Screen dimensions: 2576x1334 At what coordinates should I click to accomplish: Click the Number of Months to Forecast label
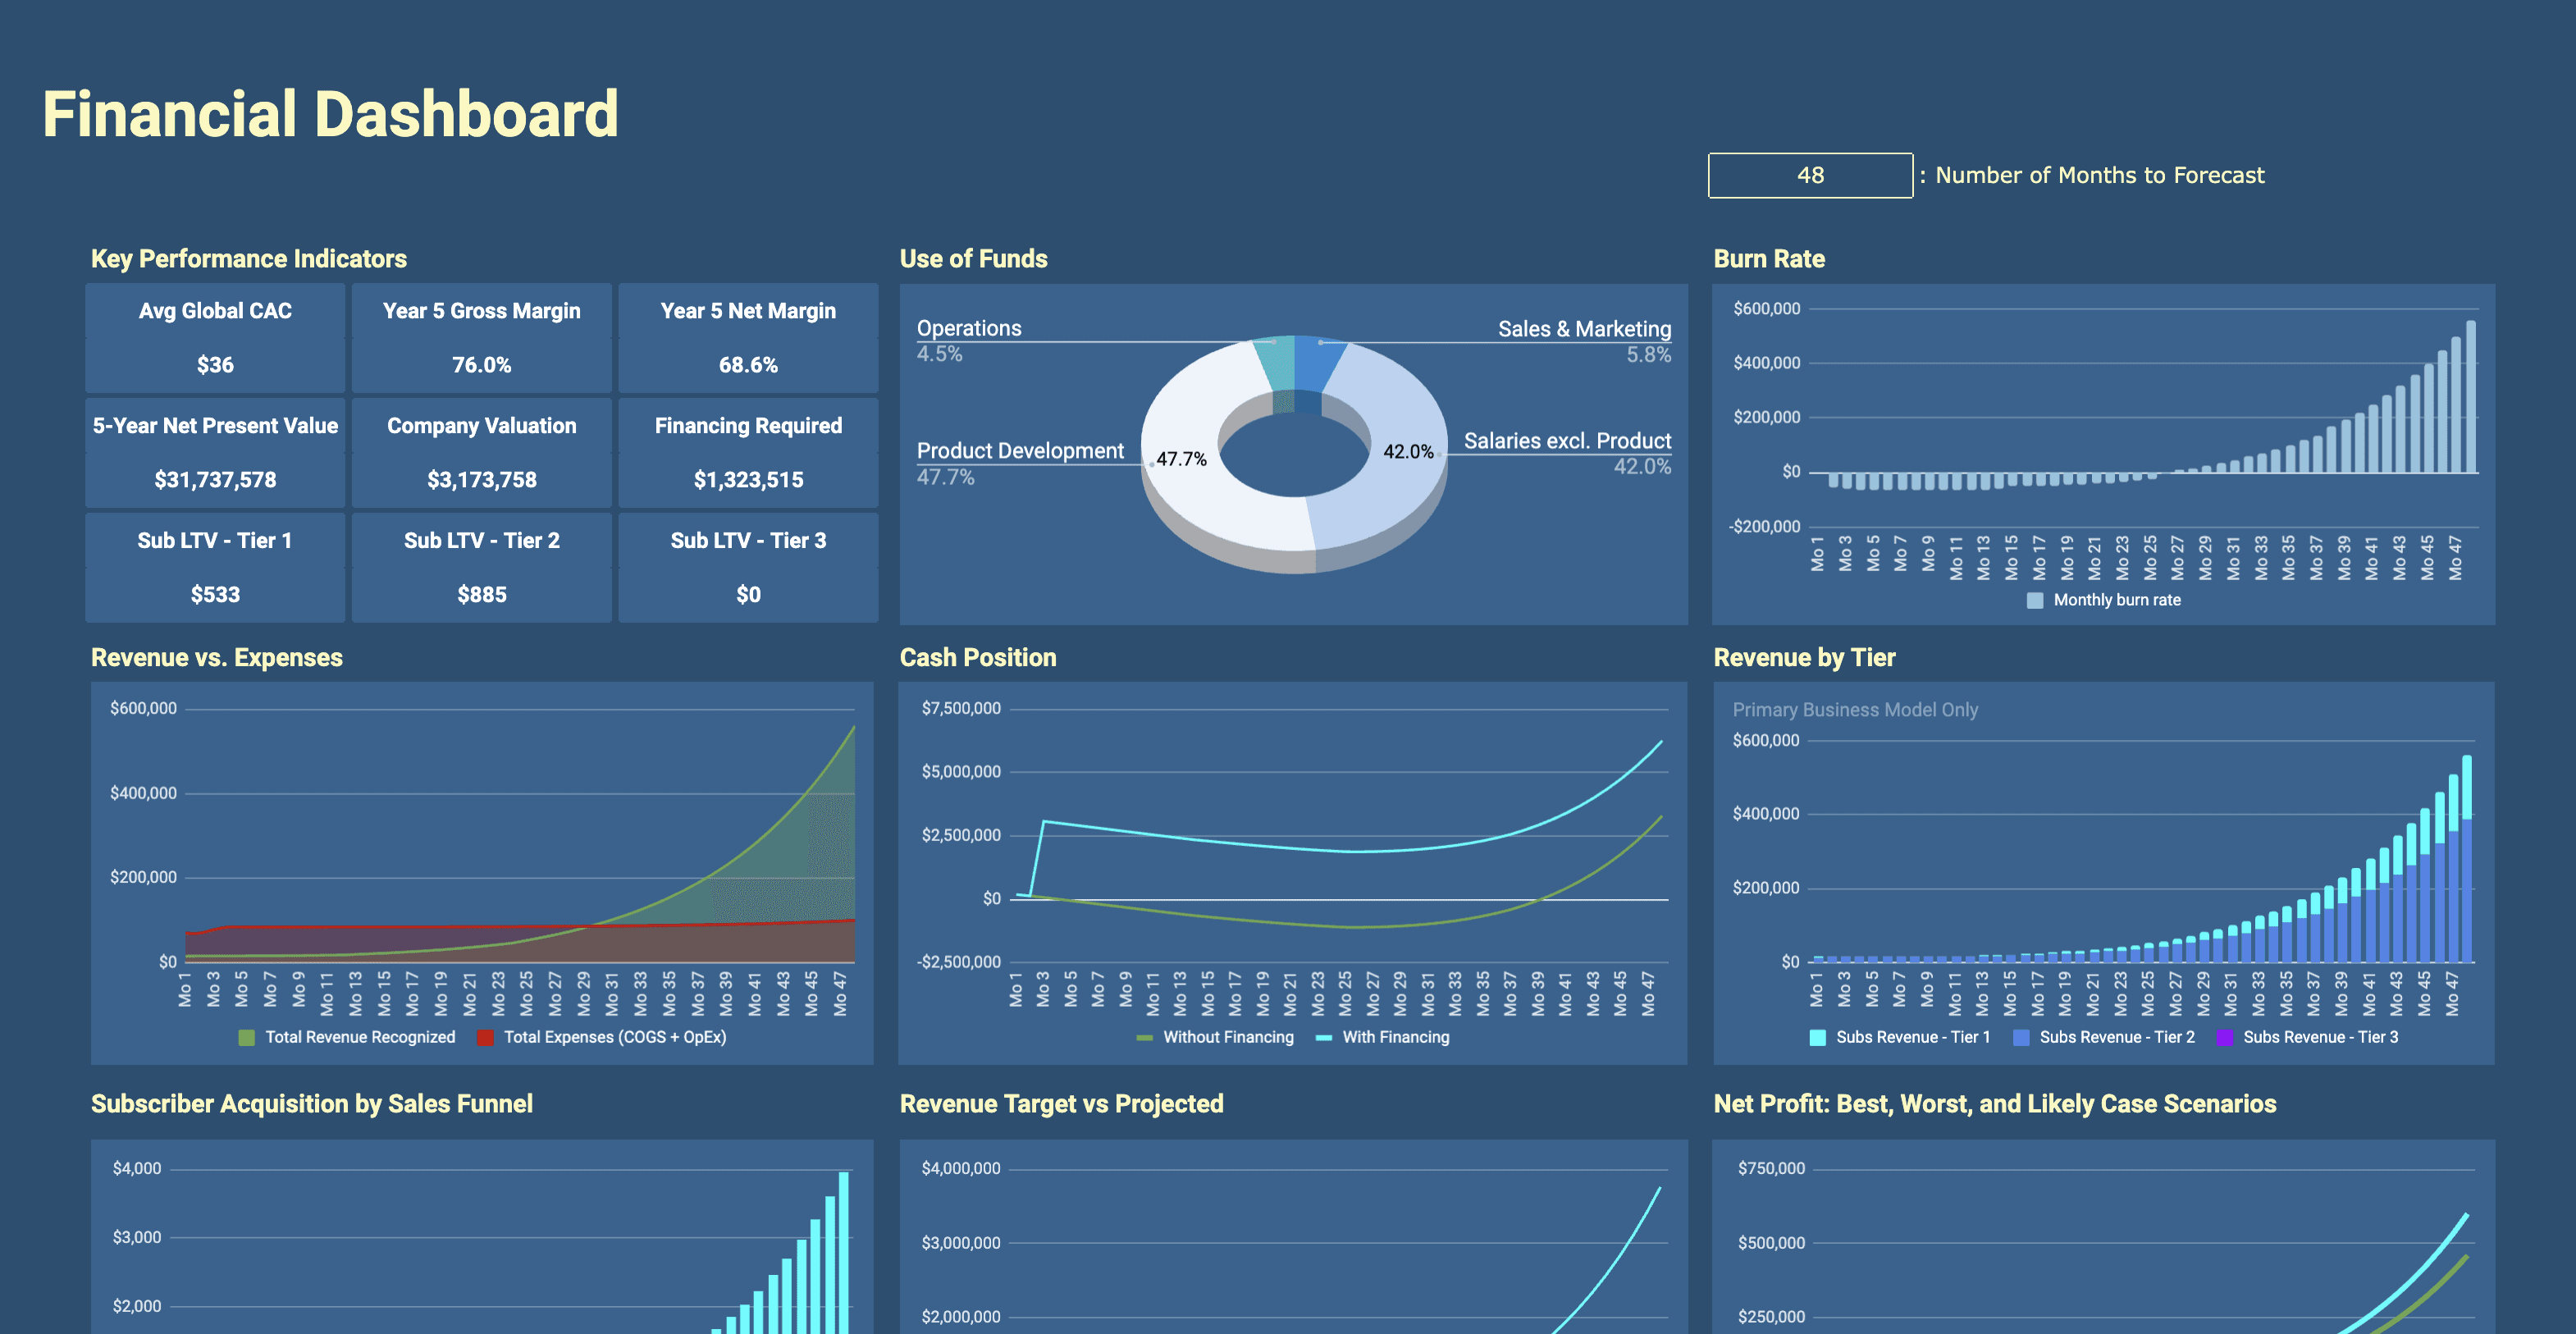pos(2099,176)
